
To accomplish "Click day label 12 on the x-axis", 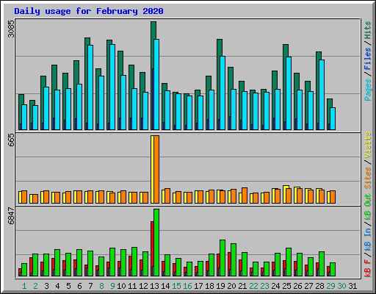I will tap(143, 286).
